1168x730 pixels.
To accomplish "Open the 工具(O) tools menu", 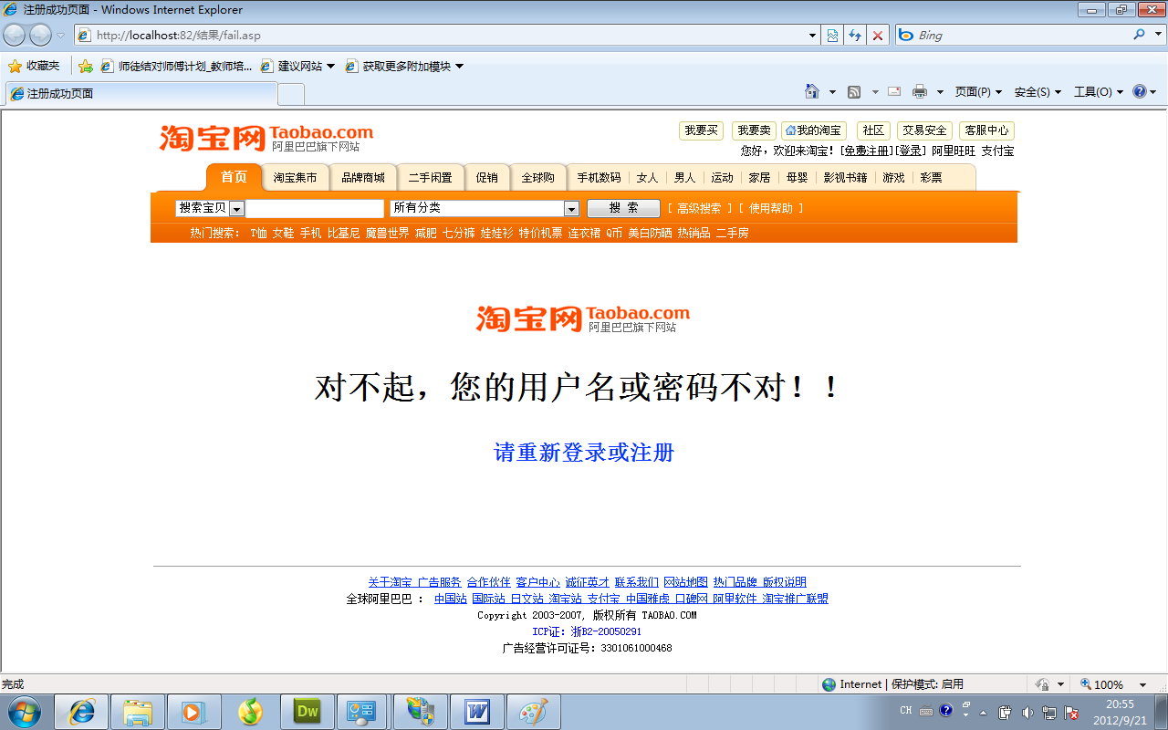I will (1097, 92).
